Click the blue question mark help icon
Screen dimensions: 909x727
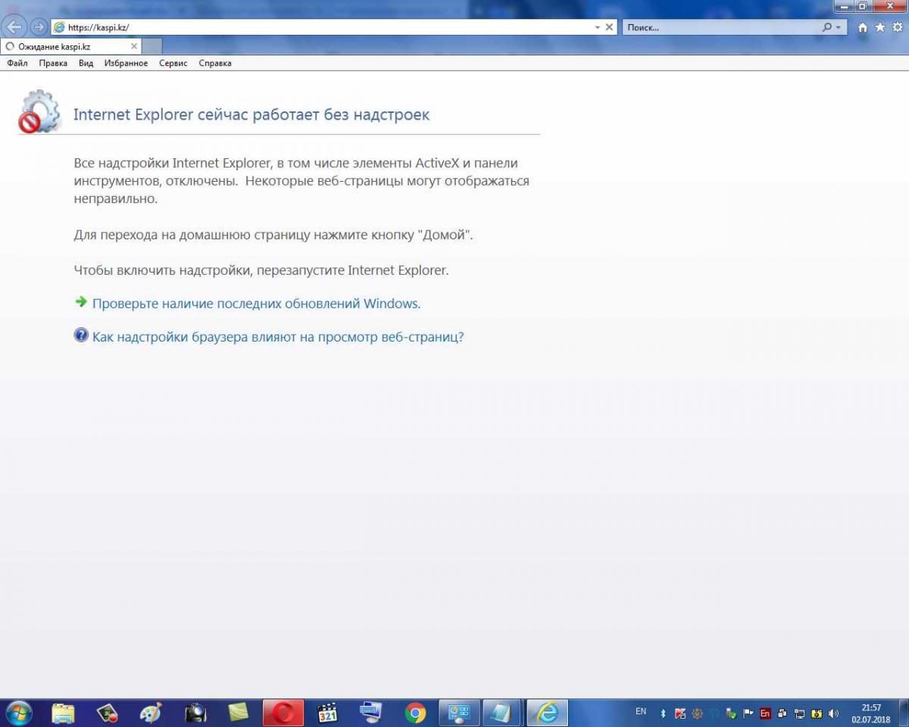(81, 335)
